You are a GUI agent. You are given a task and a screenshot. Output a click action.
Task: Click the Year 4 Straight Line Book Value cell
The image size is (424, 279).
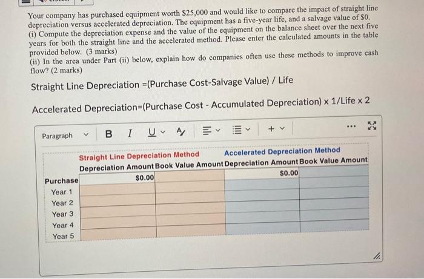[191, 220]
